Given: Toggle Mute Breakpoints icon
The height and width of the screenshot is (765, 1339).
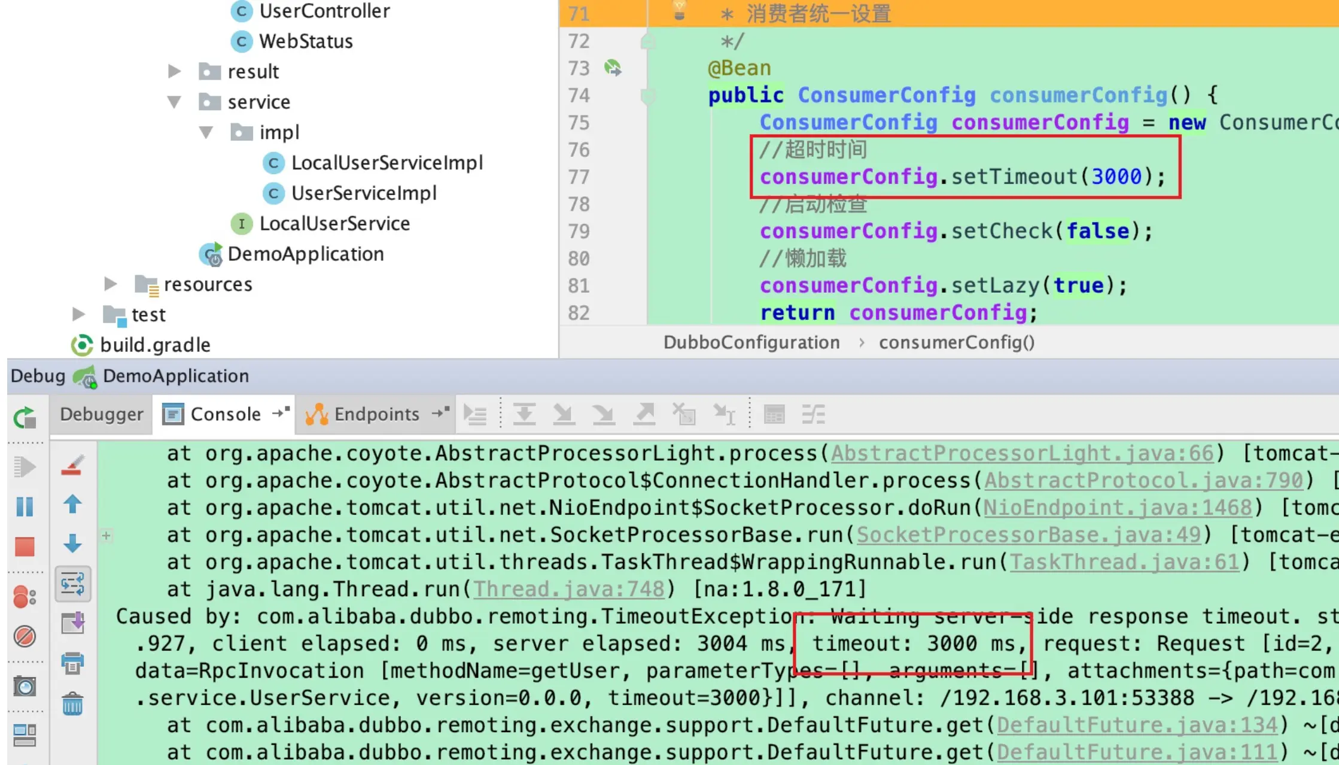Looking at the screenshot, I should tap(25, 636).
